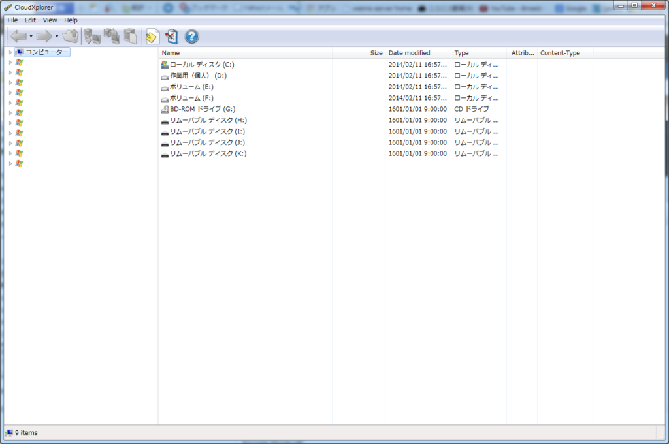
Task: Expand the コンピューター tree node
Action: tap(10, 52)
